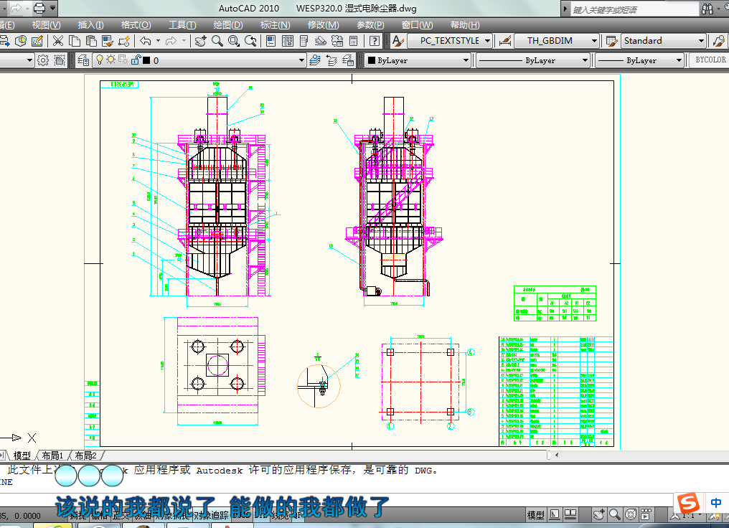Click the Print icon in title bar
The height and width of the screenshot is (528, 729).
coord(39,9)
